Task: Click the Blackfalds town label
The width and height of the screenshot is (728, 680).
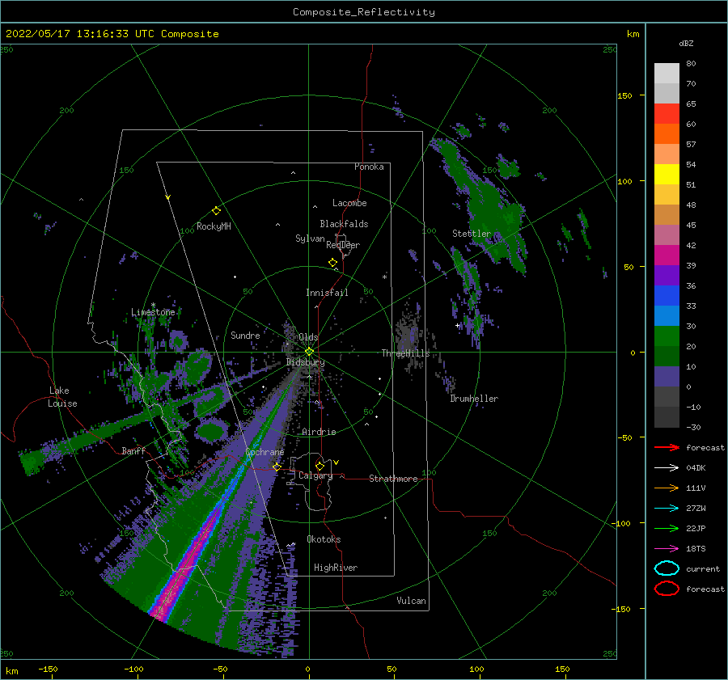Action: click(344, 224)
